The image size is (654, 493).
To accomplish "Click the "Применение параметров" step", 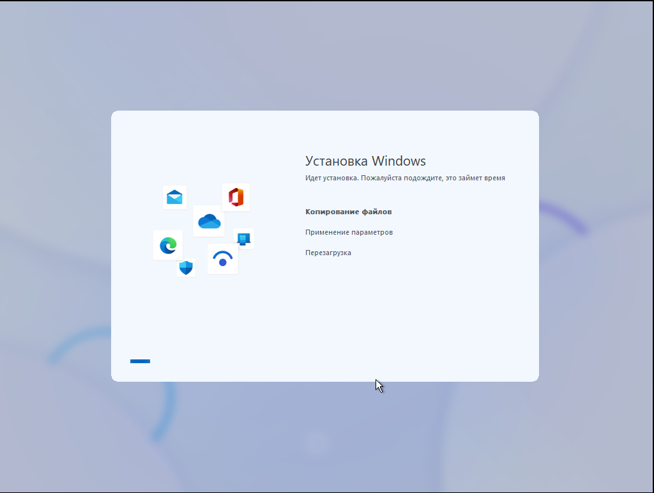I will [x=349, y=232].
